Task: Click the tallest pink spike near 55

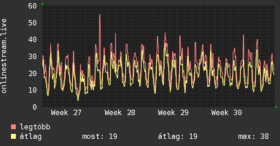Action: pyautogui.click(x=100, y=15)
